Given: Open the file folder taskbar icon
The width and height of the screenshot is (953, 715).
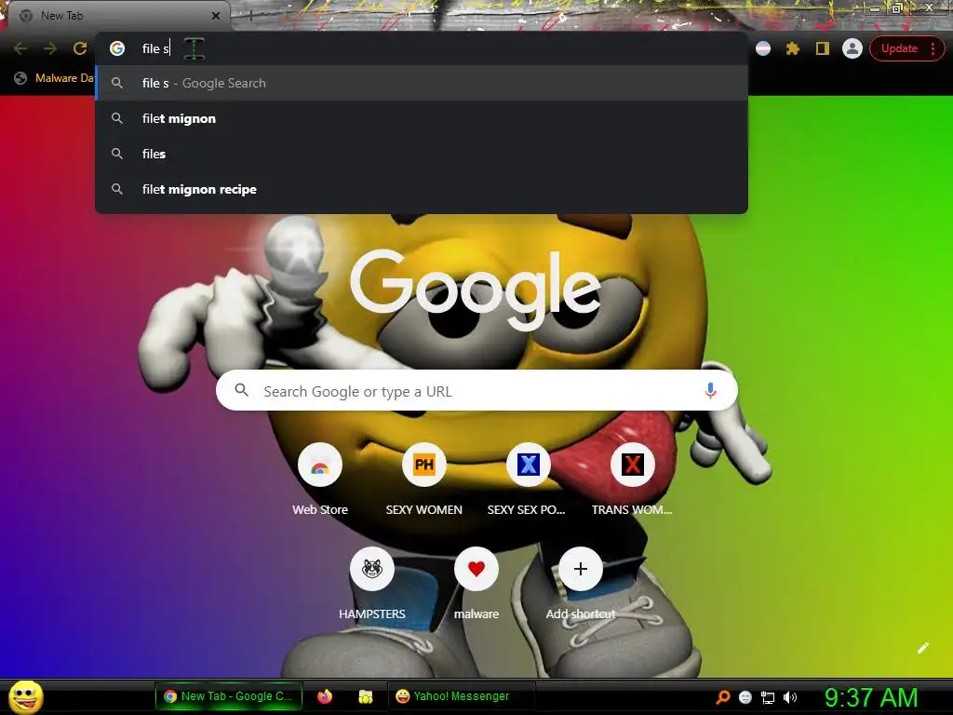Looking at the screenshot, I should tap(365, 696).
